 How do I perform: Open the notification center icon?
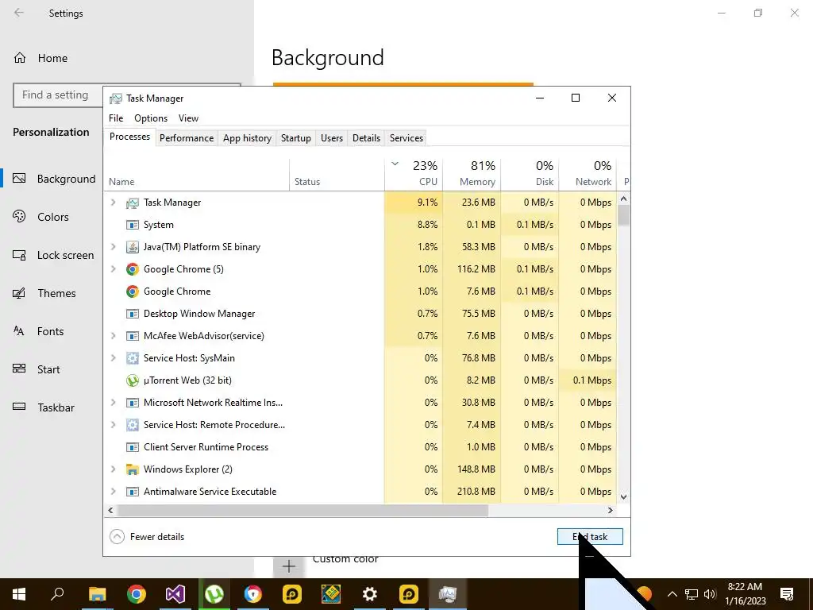(x=787, y=594)
